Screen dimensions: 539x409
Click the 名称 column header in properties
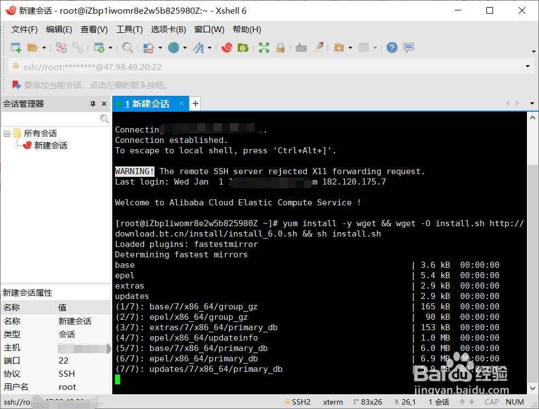click(28, 307)
